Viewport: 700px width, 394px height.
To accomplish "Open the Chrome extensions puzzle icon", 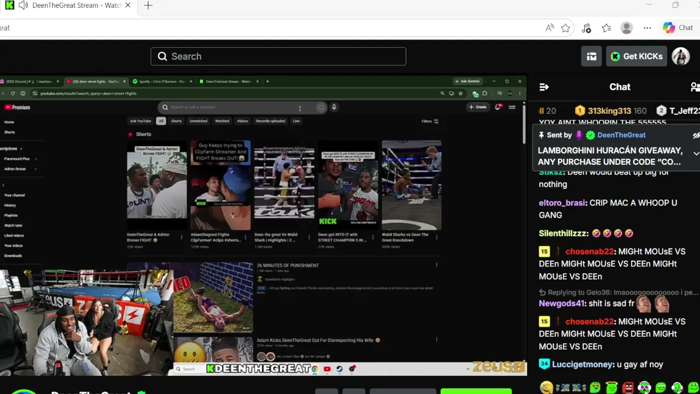I will point(485,94).
